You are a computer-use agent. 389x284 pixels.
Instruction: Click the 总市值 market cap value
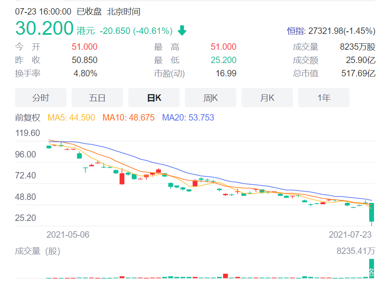click(358, 73)
